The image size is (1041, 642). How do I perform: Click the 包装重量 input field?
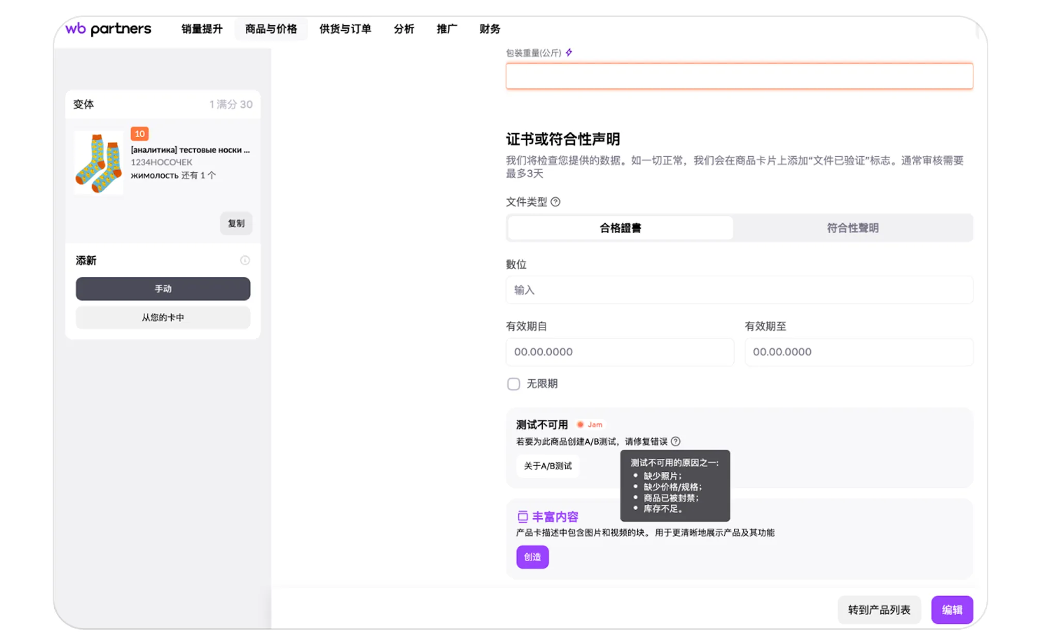point(739,76)
